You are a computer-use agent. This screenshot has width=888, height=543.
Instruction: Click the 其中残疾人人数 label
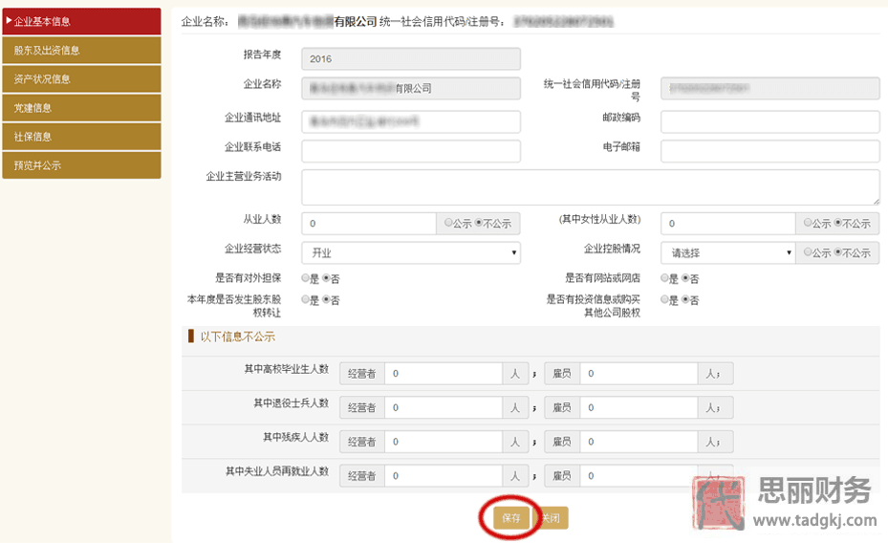(x=295, y=437)
